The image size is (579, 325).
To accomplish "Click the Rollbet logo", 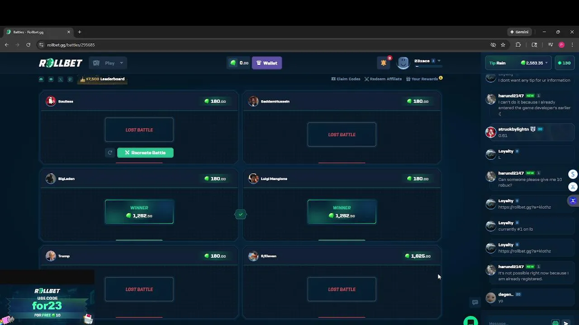I will [61, 63].
